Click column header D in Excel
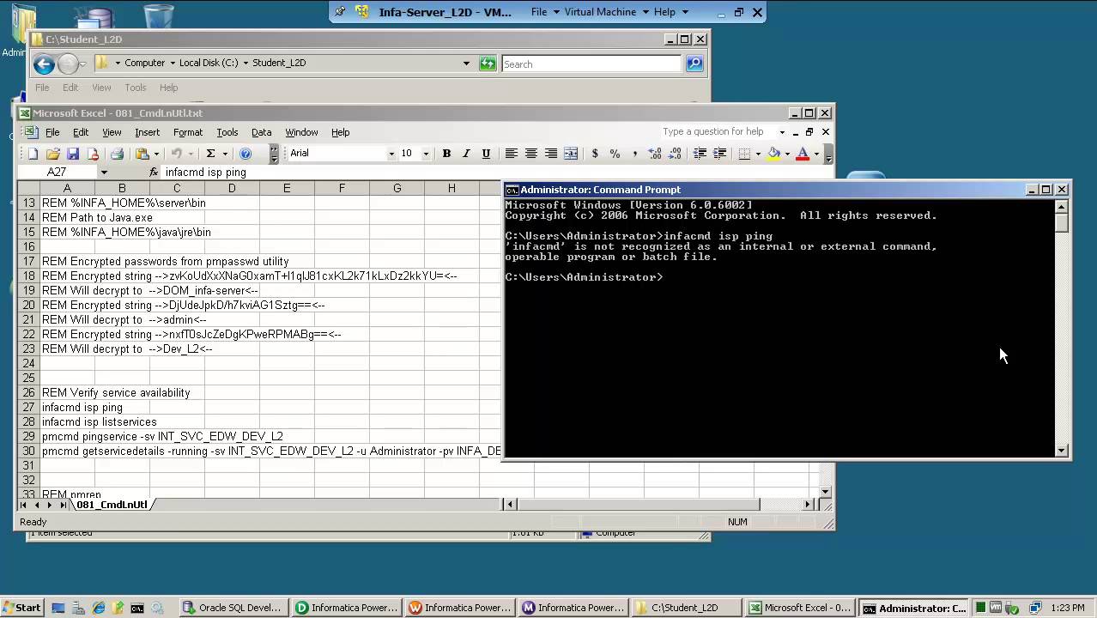This screenshot has width=1097, height=618. tap(232, 189)
